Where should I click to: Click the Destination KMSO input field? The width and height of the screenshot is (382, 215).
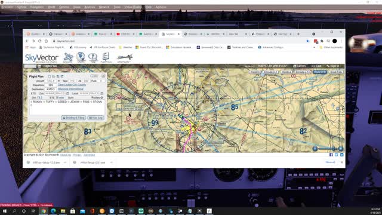51,89
